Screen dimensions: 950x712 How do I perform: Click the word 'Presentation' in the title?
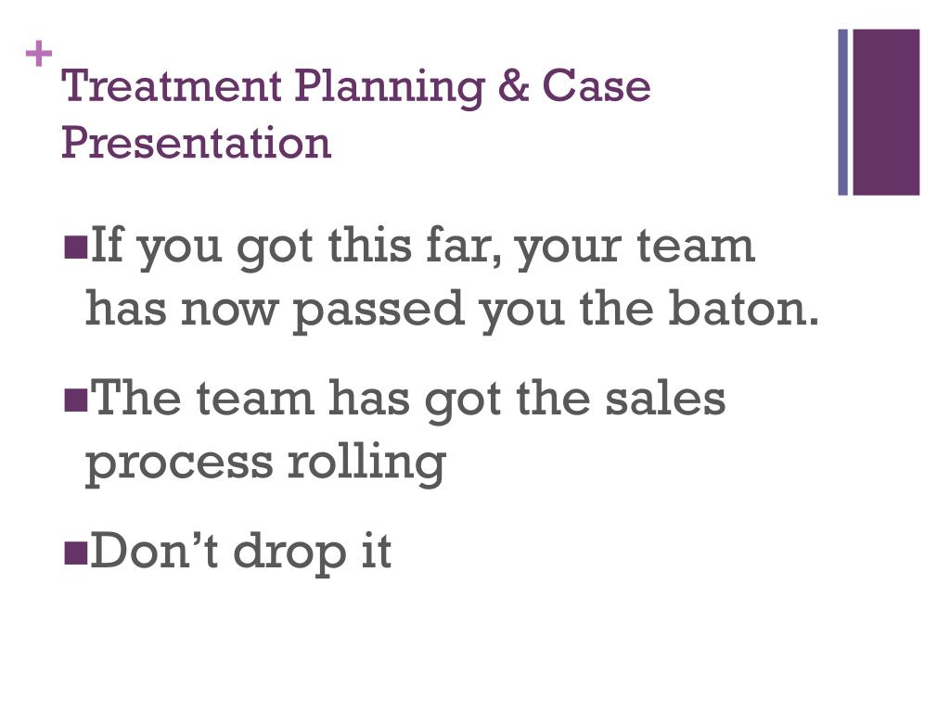click(x=197, y=143)
